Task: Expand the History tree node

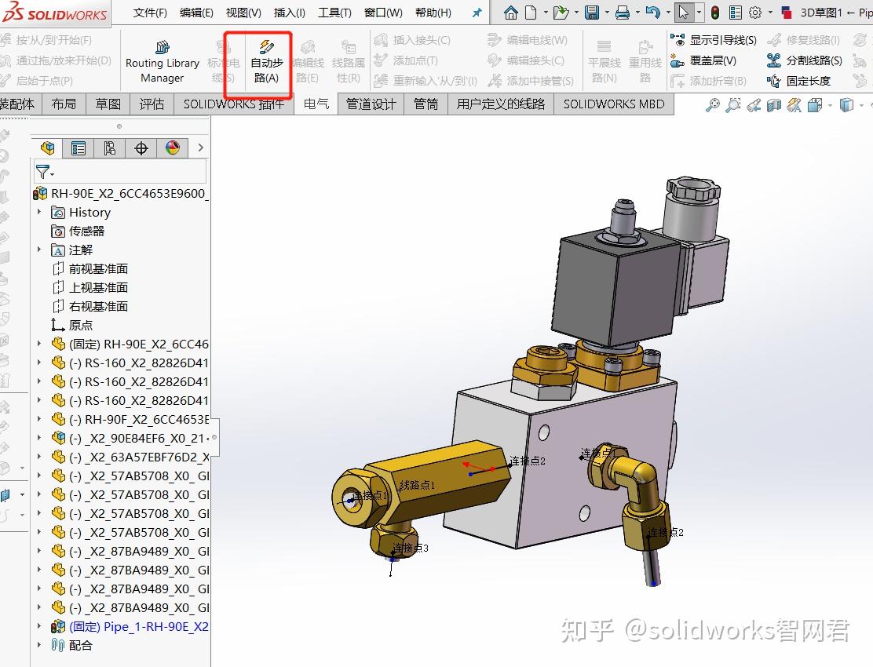Action: 38,212
